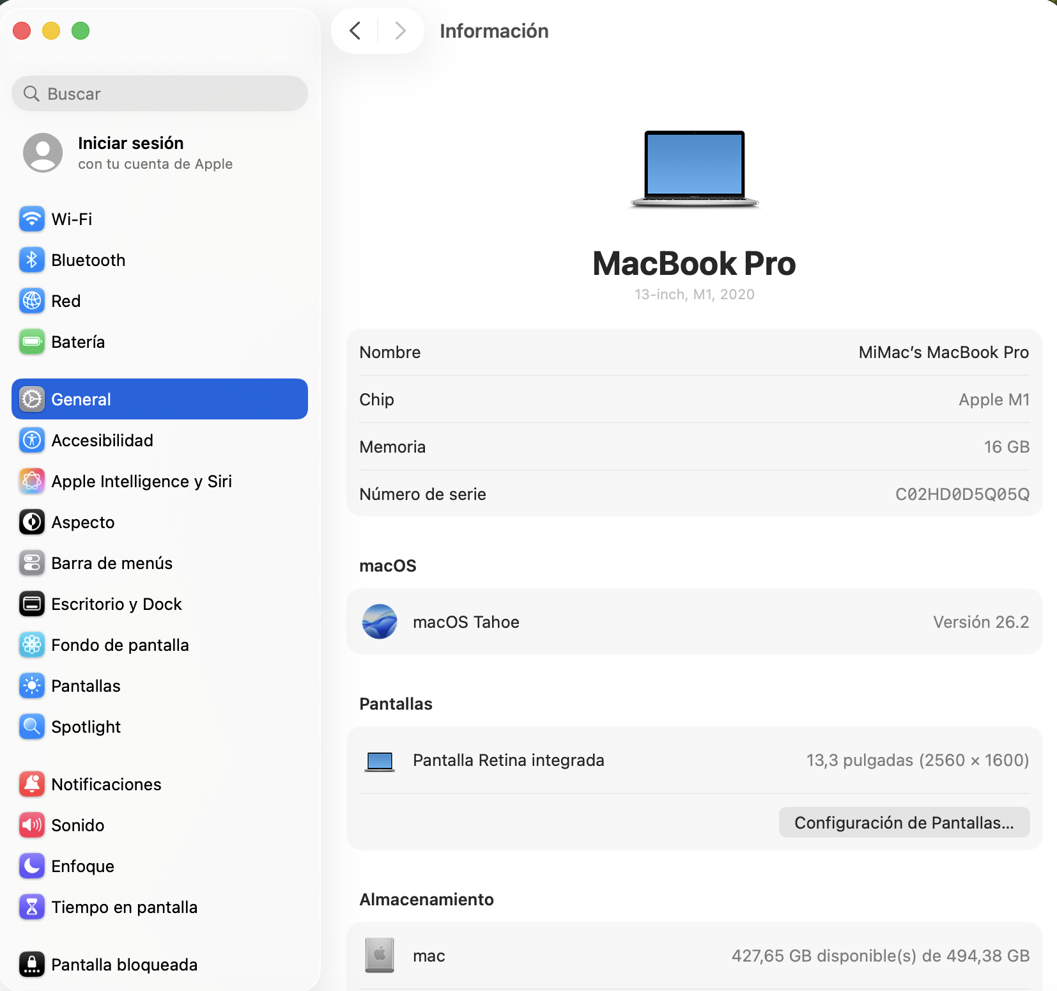Click the macOS Tahoe logo icon
This screenshot has height=991, width=1057.
(380, 622)
